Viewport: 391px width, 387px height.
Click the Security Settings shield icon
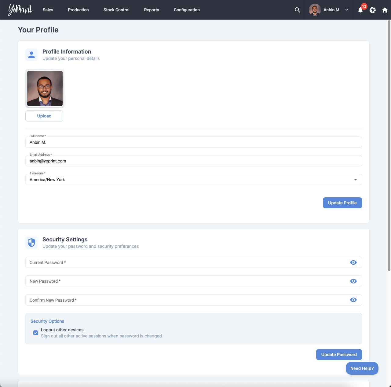[31, 243]
